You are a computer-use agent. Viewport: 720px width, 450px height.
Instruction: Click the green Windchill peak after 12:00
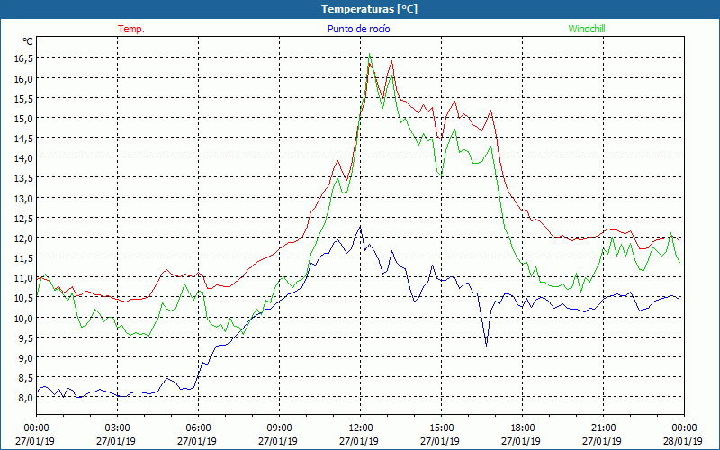tap(369, 54)
